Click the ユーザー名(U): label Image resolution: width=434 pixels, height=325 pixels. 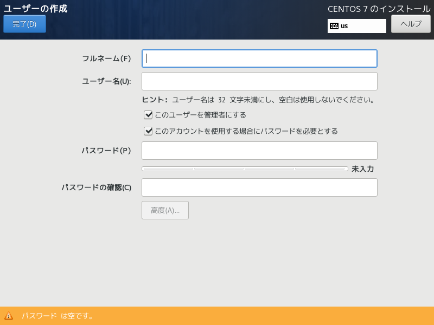tap(106, 81)
